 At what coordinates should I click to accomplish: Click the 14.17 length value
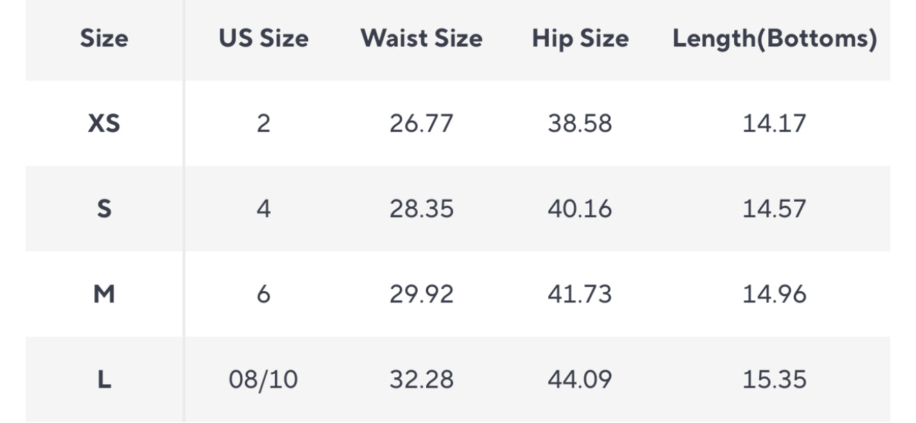click(774, 123)
